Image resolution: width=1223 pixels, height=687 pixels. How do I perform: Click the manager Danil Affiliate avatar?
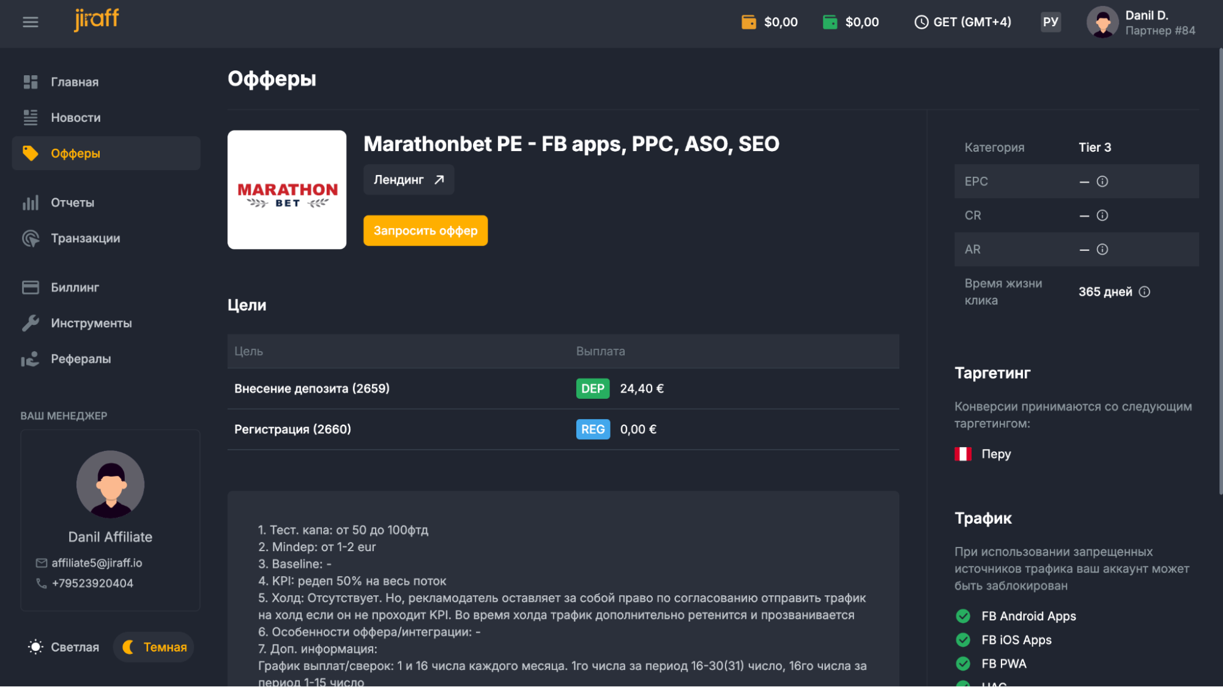[x=110, y=485]
